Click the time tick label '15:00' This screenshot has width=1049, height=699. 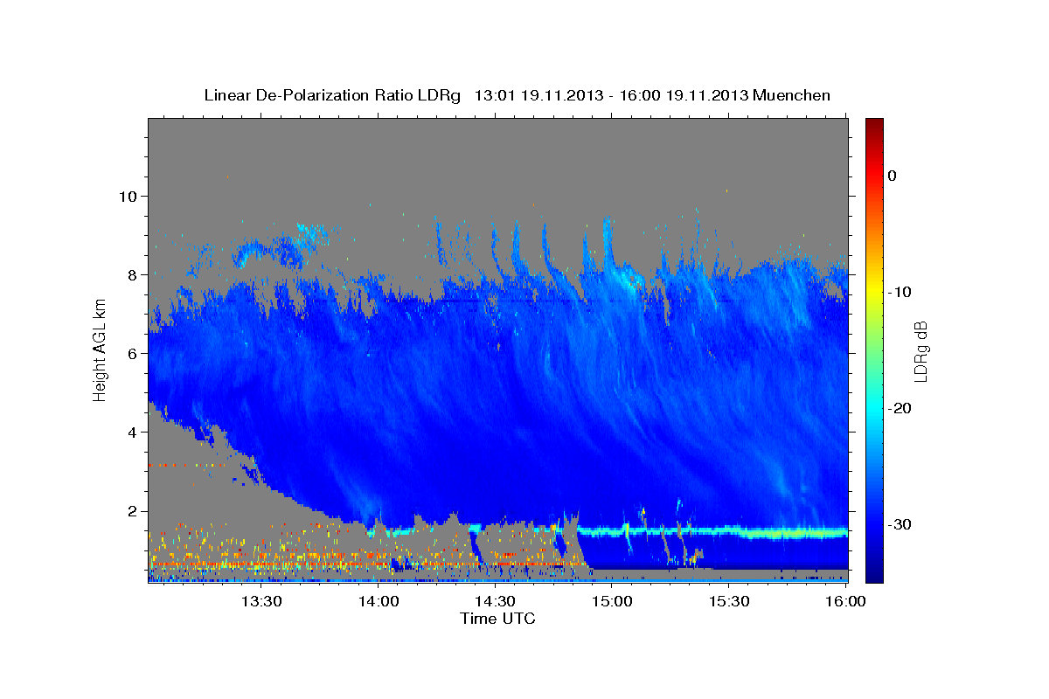coord(612,602)
